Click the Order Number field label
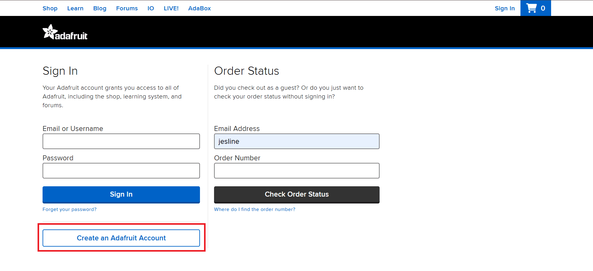 click(237, 158)
